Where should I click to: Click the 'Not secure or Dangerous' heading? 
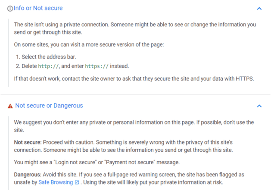point(49,106)
